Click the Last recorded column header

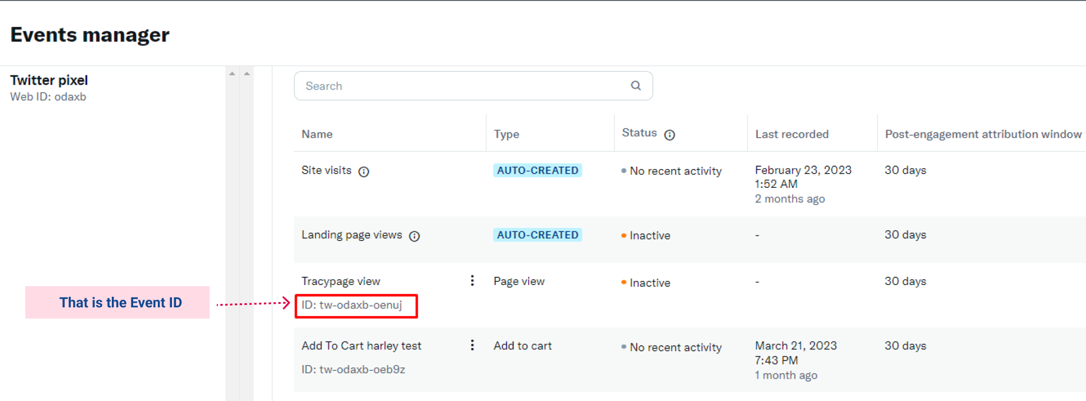click(x=792, y=134)
